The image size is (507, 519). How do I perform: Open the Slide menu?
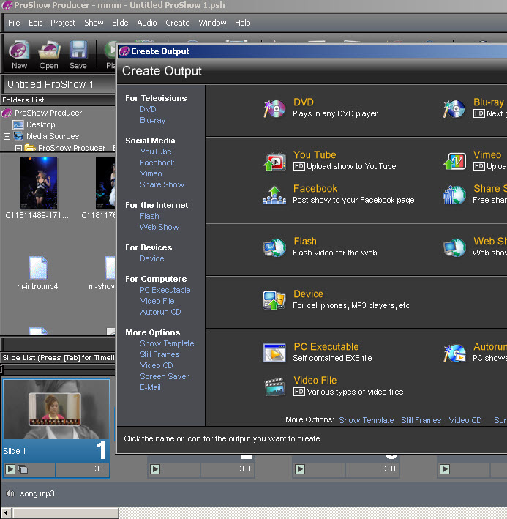pyautogui.click(x=120, y=23)
